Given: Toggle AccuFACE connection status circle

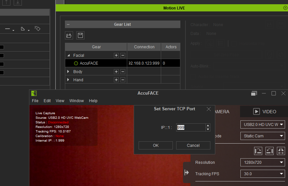Looking at the screenshot, I should coord(76,63).
